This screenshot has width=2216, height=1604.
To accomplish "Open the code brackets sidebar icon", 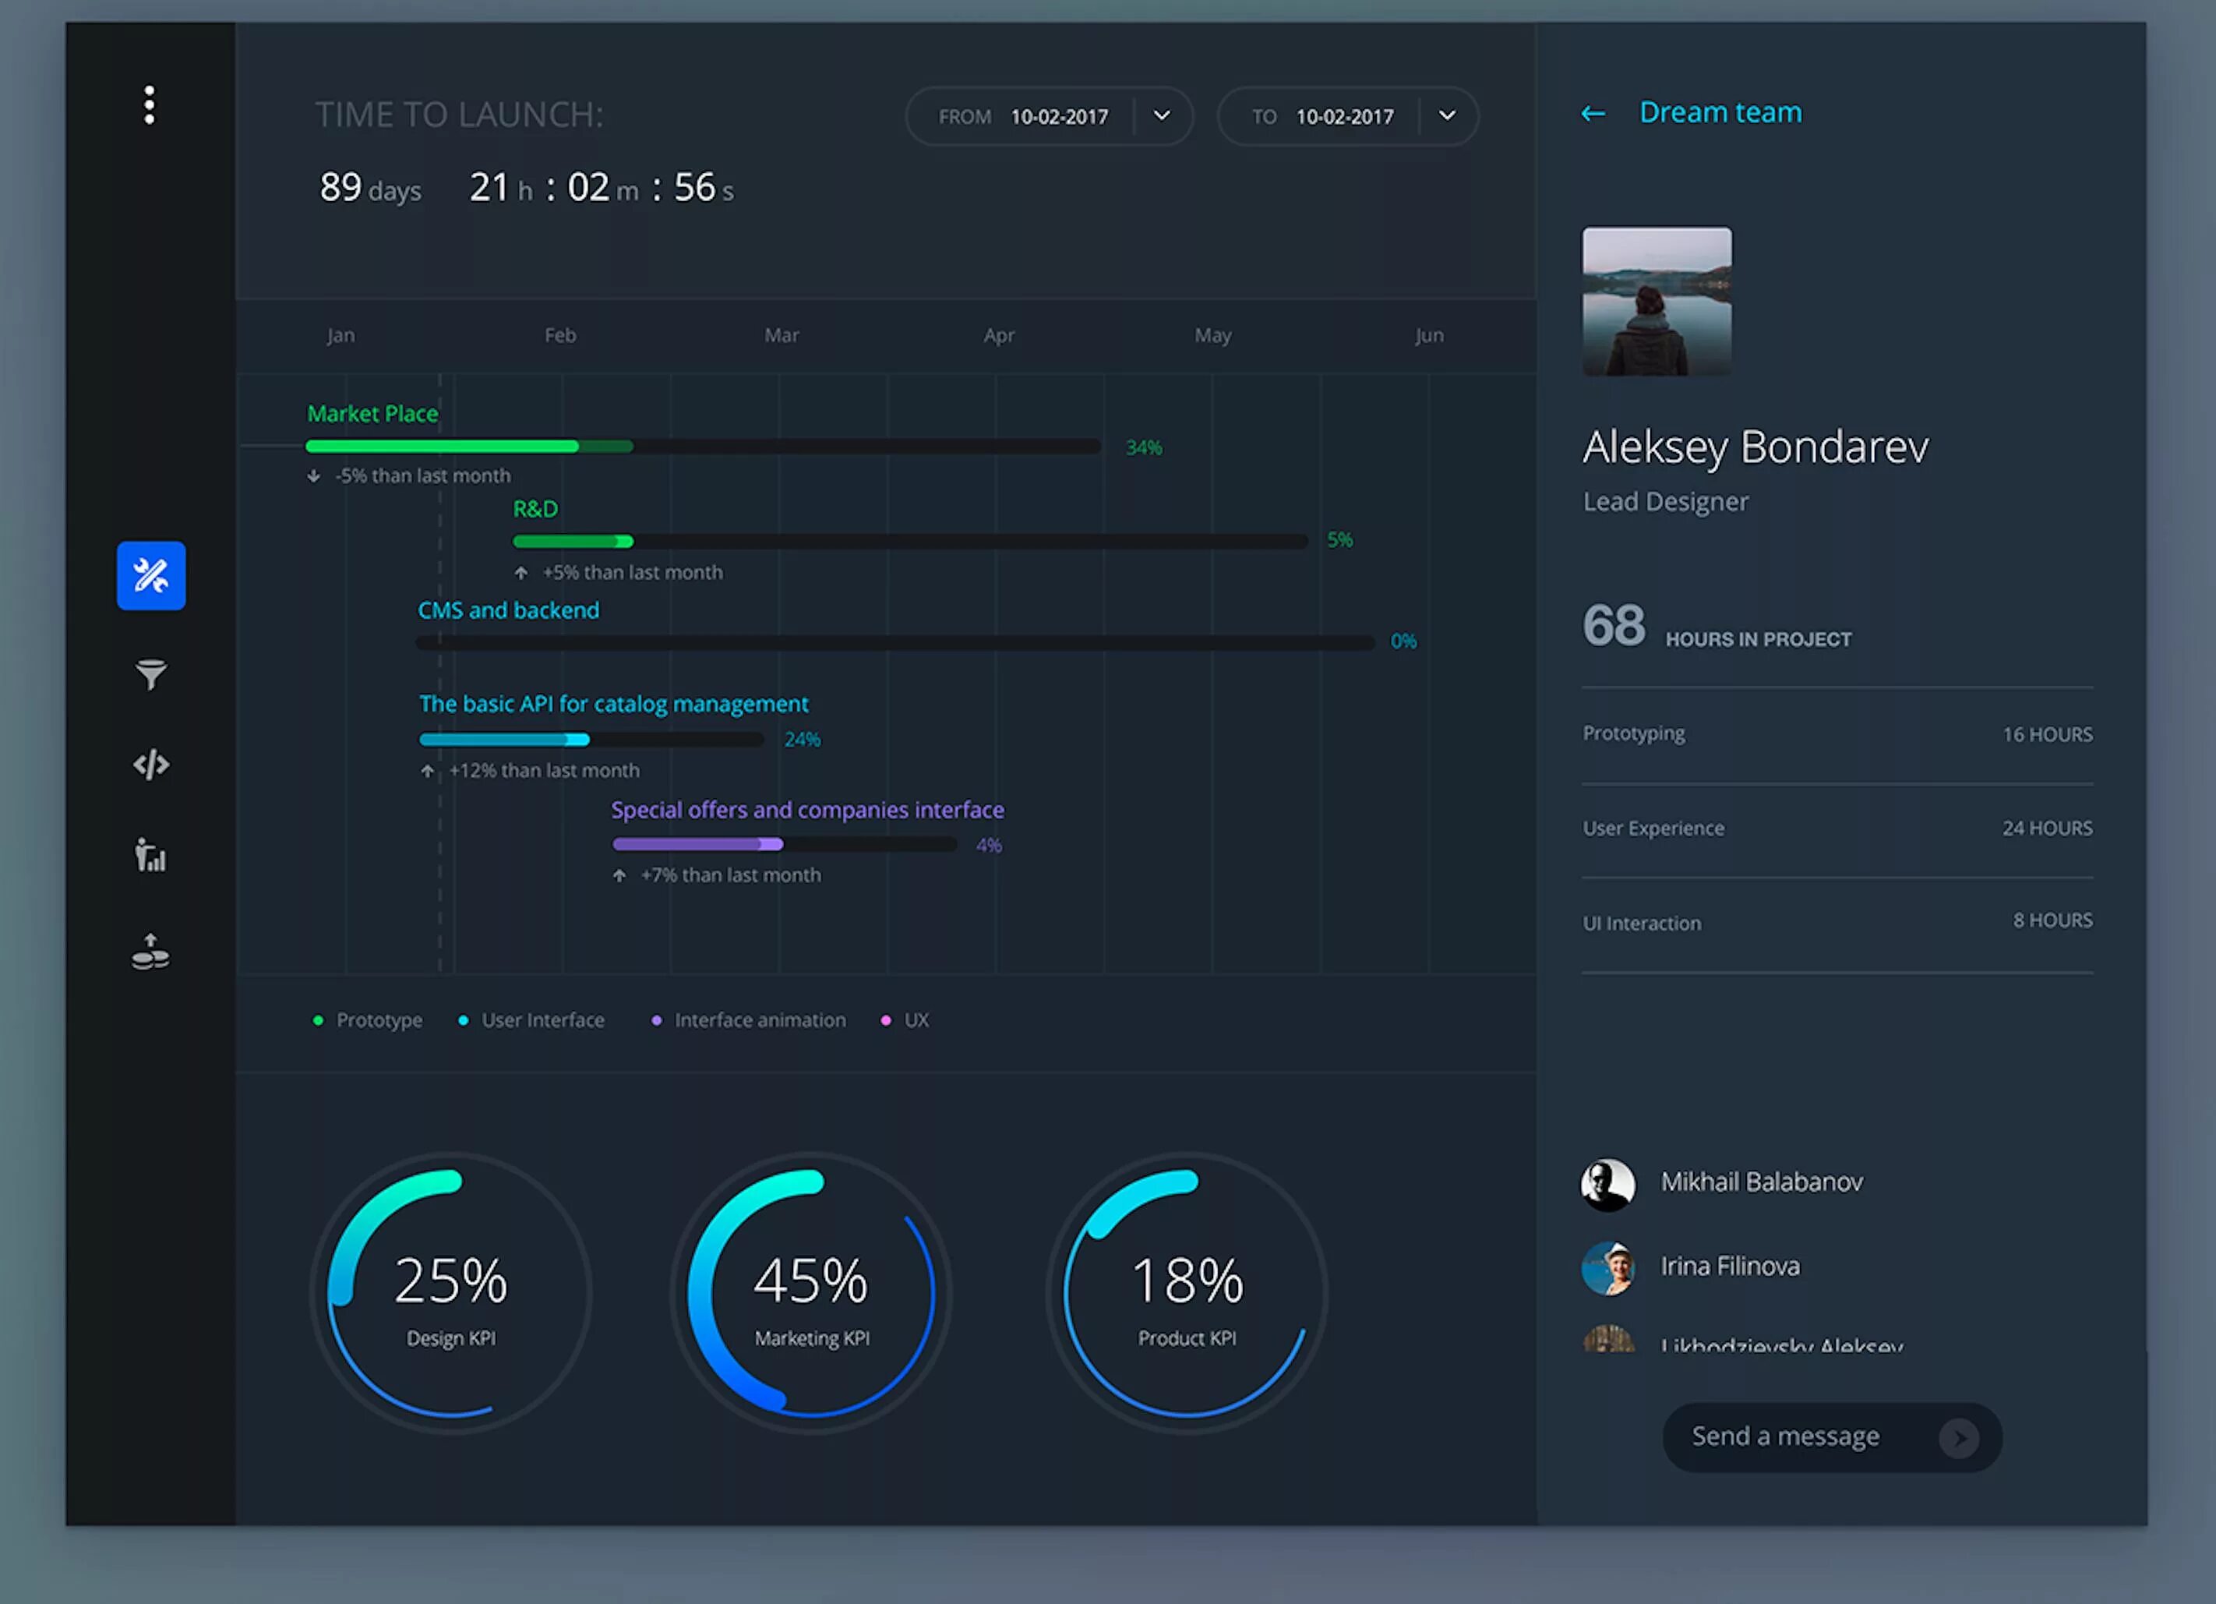I will [x=151, y=765].
